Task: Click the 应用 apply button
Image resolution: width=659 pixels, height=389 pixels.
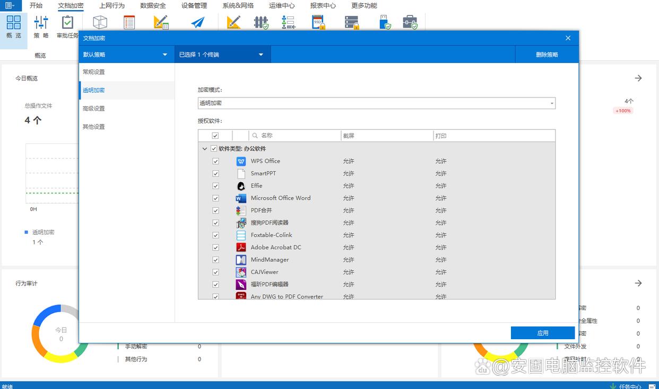Action: 542,333
